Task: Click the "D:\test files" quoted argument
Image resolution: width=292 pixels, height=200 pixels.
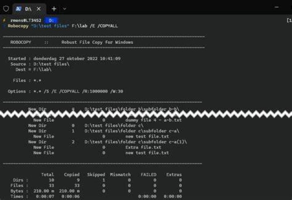Action: point(50,26)
